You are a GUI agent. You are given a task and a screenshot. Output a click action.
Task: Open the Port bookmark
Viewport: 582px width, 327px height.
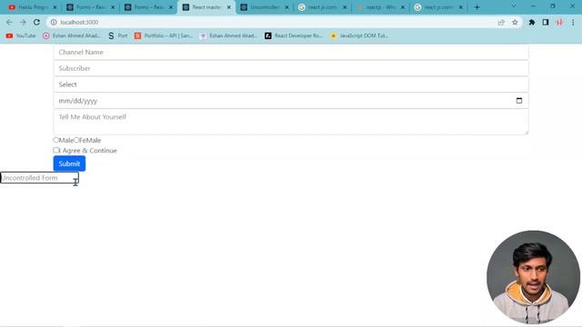coord(117,35)
